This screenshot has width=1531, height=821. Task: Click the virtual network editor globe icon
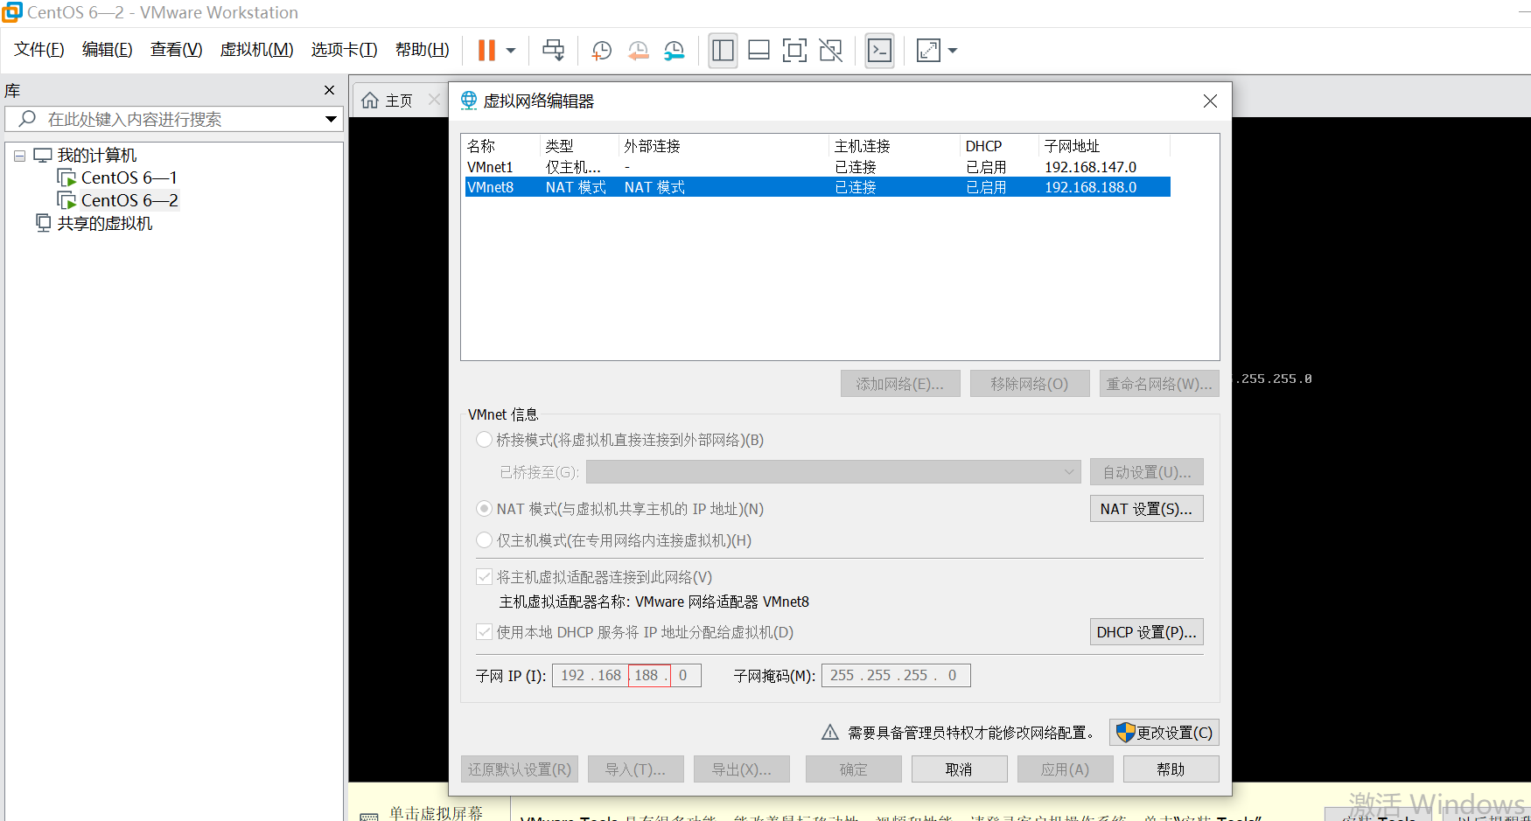coord(469,101)
